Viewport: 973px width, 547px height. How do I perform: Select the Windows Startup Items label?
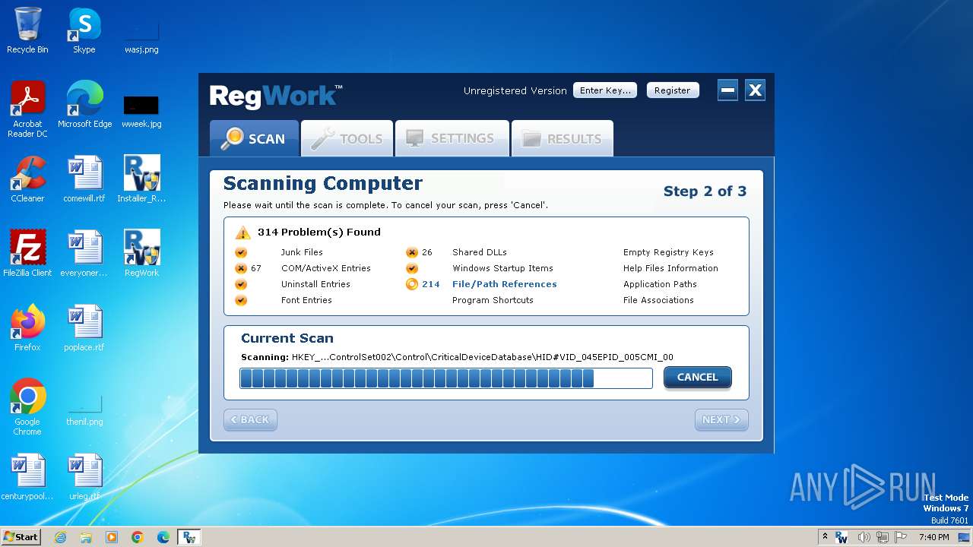click(502, 268)
